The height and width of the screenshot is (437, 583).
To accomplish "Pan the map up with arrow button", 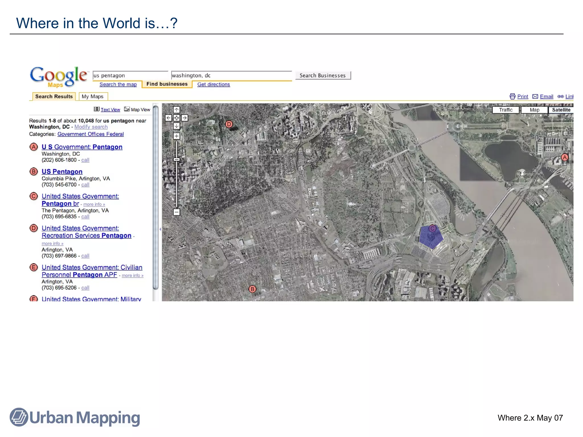I will 176,110.
